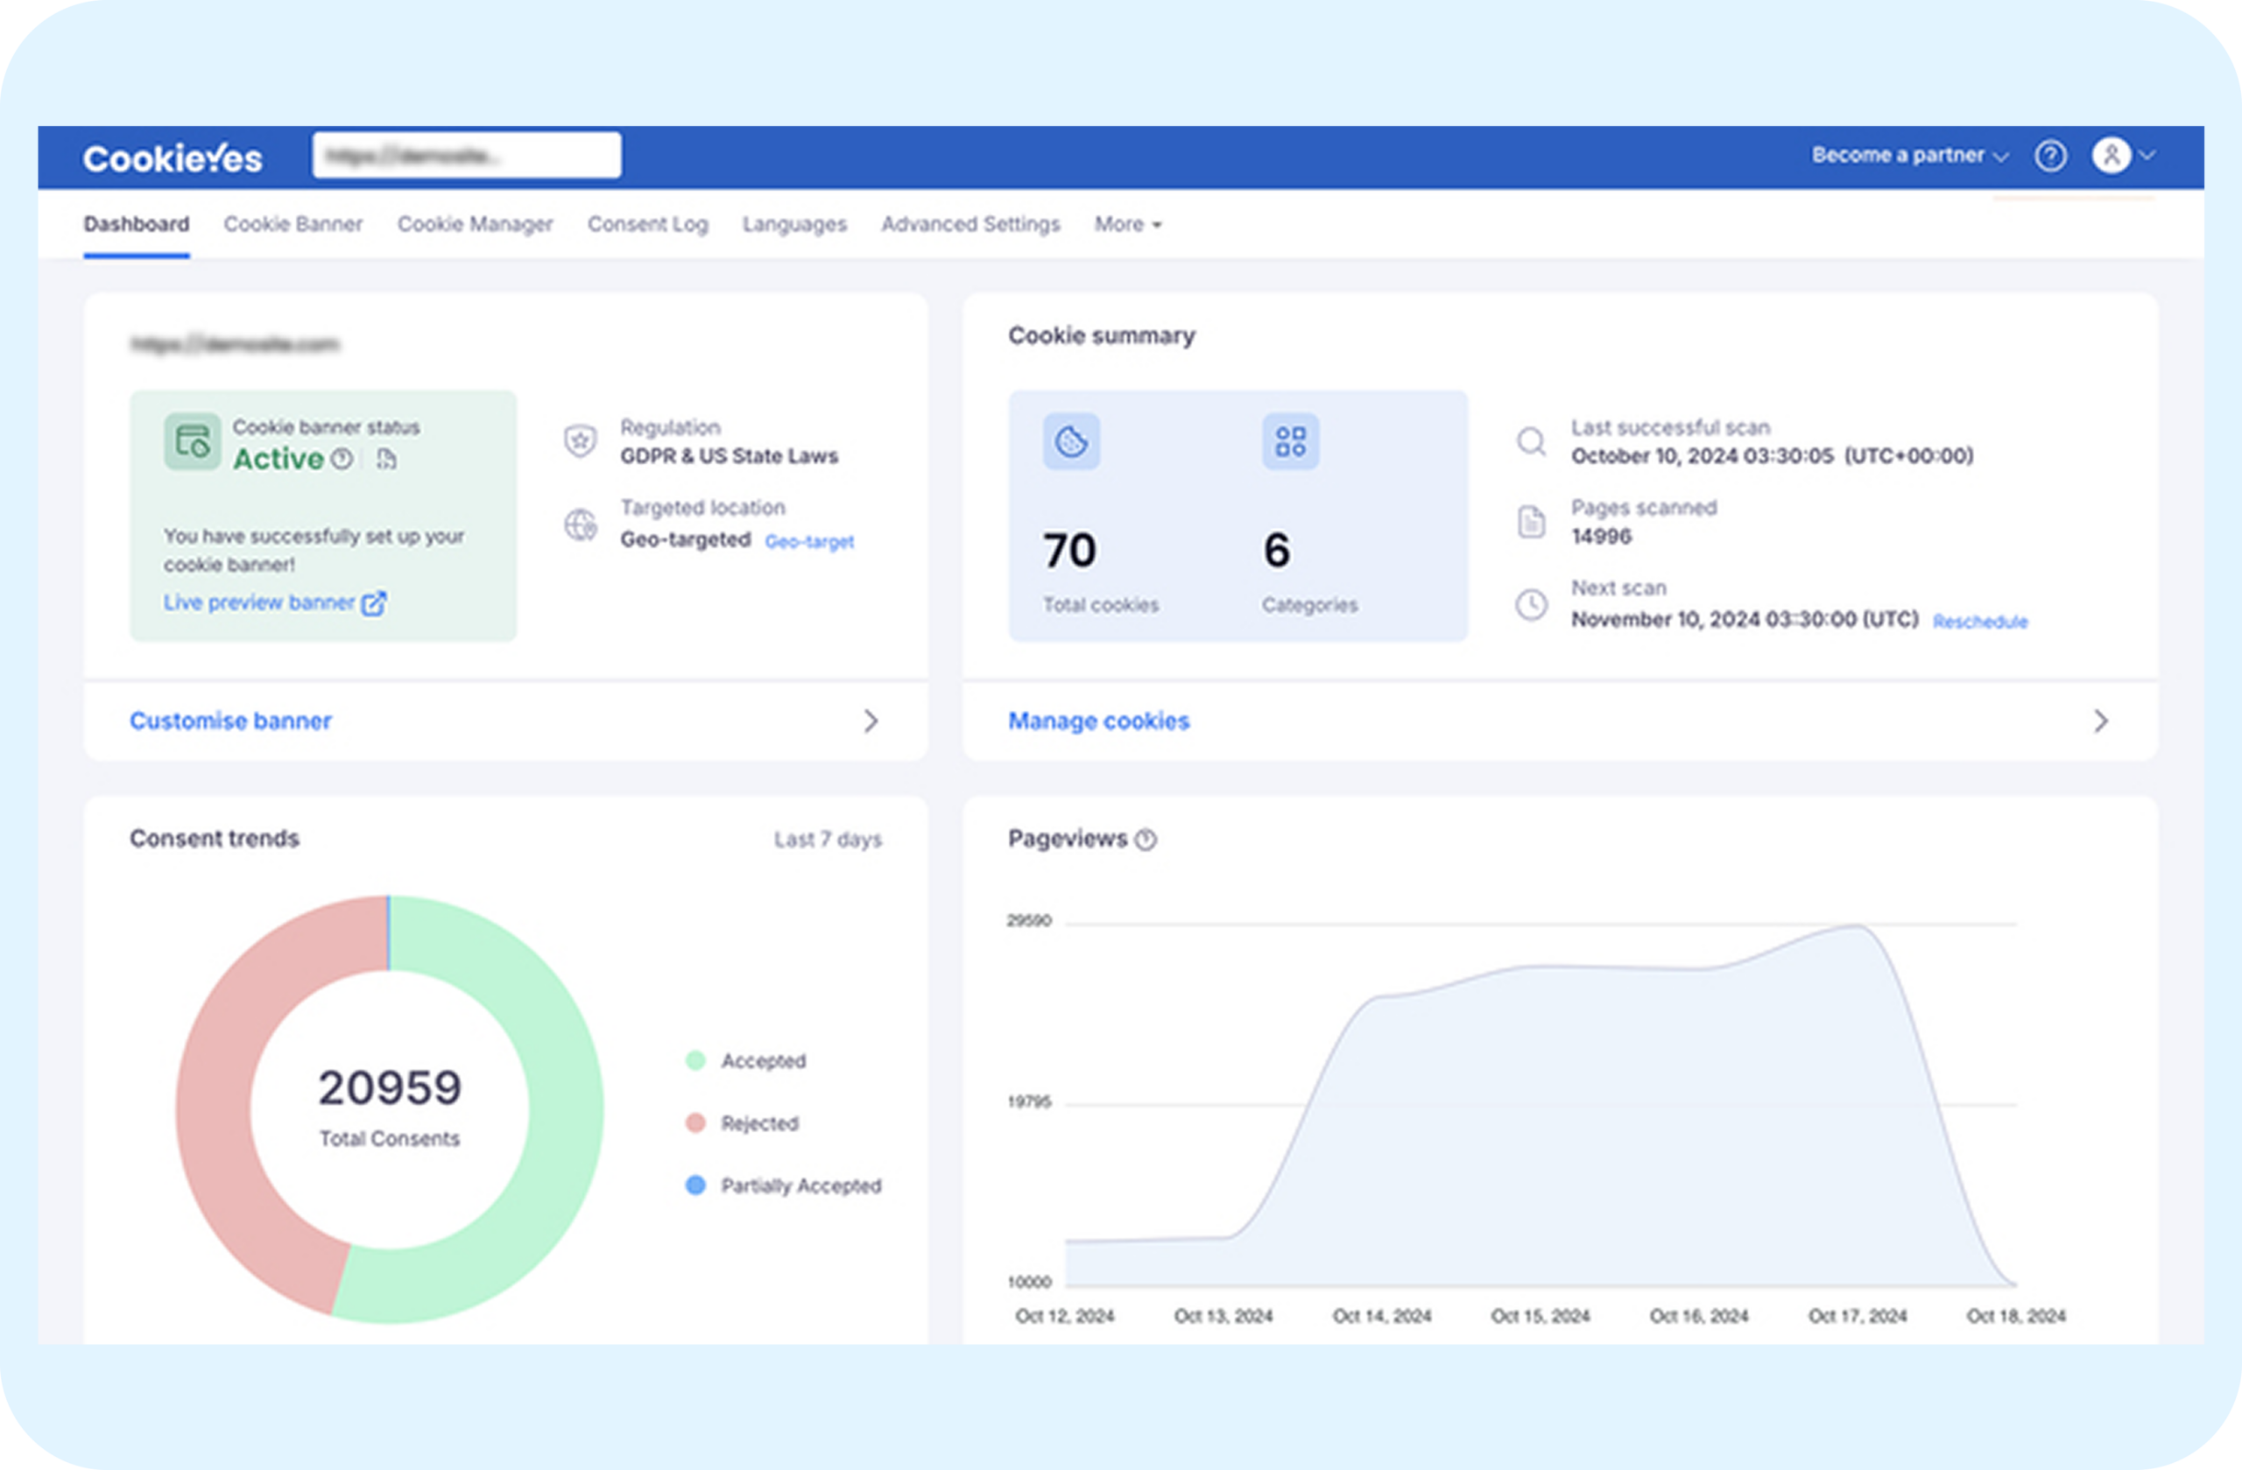Open the Pageviews info icon
This screenshot has width=2242, height=1470.
(1146, 839)
